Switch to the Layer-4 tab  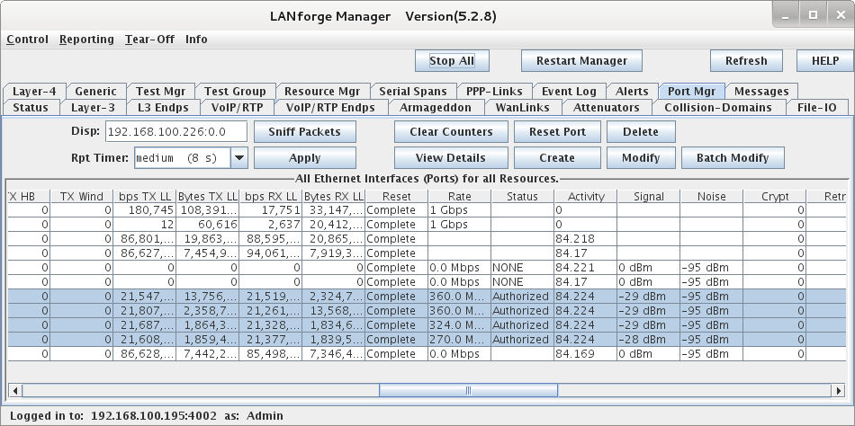[x=34, y=91]
